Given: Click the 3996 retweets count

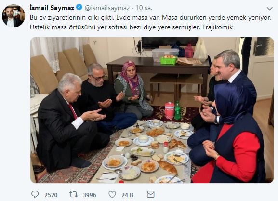Looking at the screenshot, I should coord(90,195).
